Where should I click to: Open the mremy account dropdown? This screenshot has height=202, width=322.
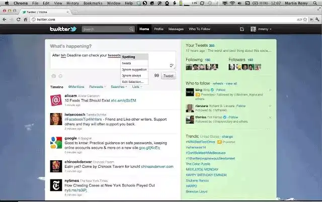click(261, 29)
